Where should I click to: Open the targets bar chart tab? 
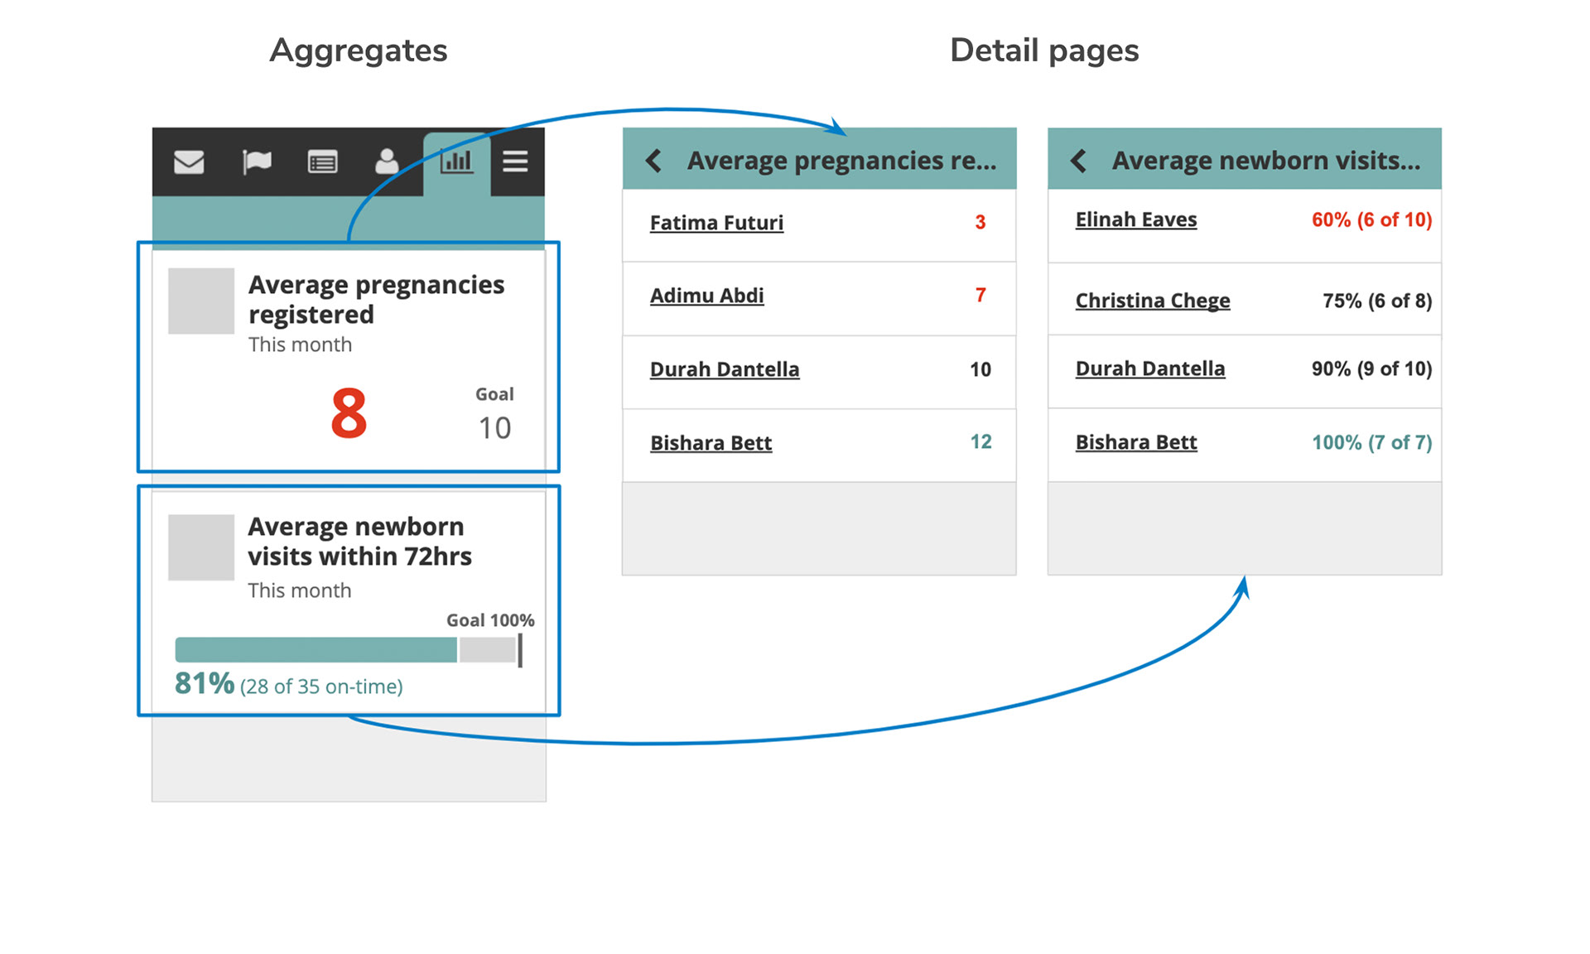click(456, 161)
